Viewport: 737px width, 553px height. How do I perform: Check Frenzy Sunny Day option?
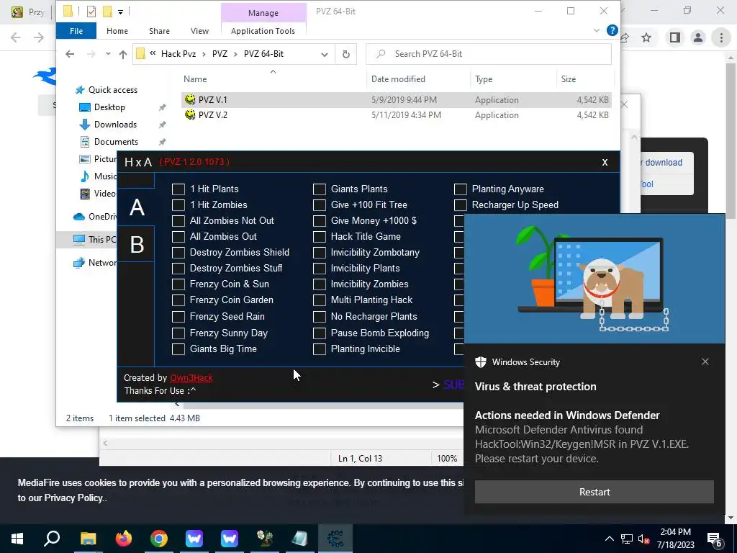[178, 333]
